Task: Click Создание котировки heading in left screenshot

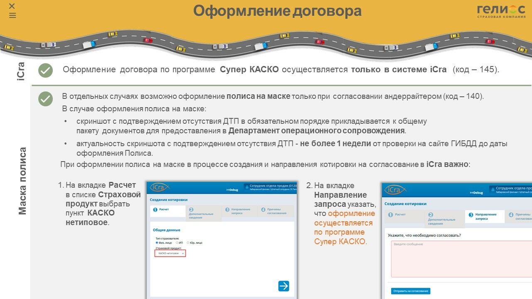Action: [168, 200]
